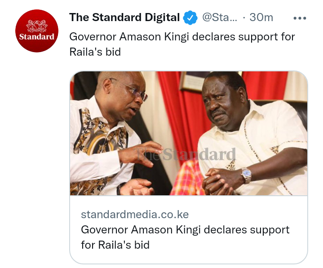
Task: Click the blue verified badge
Action: [x=190, y=18]
